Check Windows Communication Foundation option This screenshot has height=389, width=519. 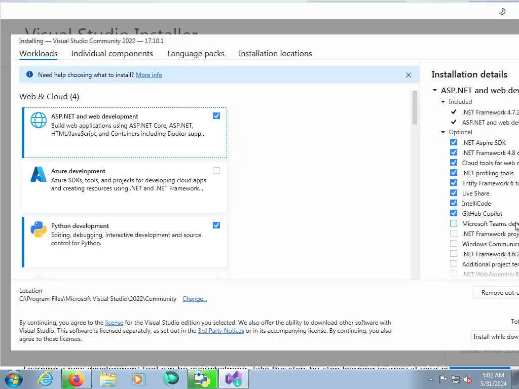[x=454, y=244]
